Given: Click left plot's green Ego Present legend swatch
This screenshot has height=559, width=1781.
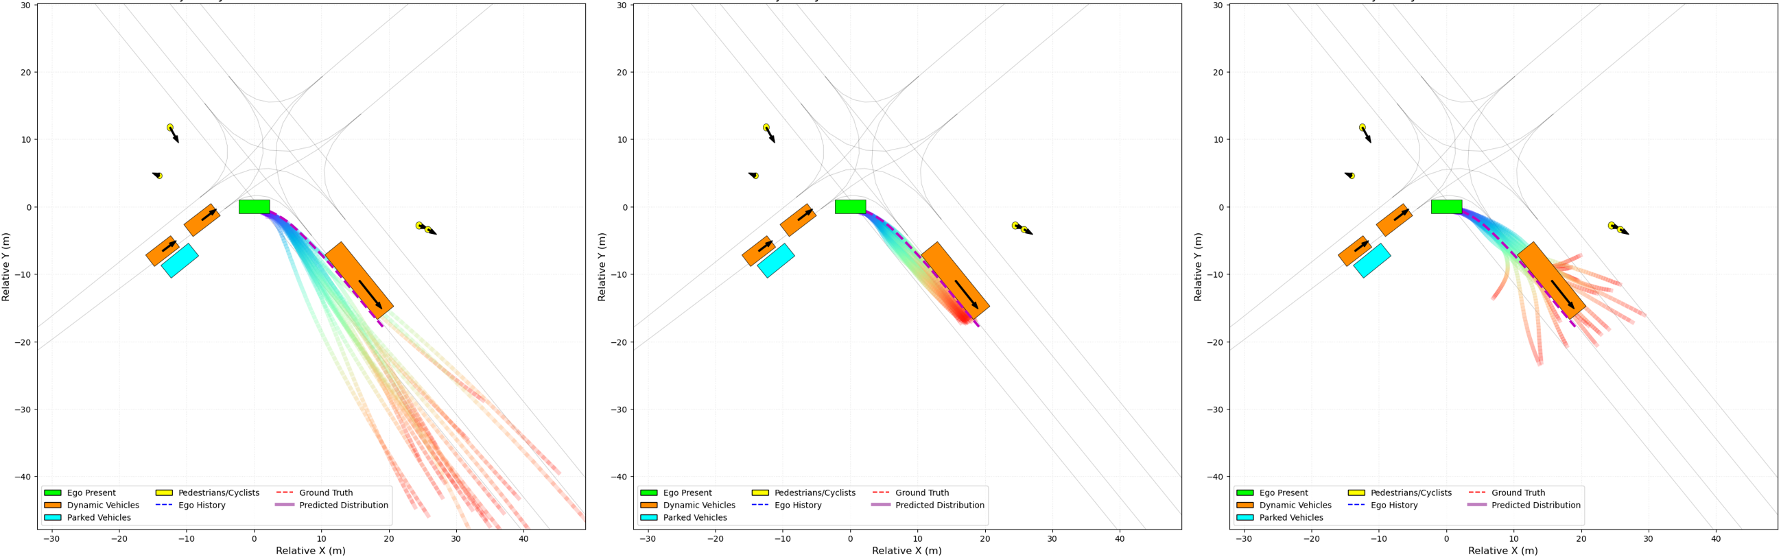Looking at the screenshot, I should (53, 492).
